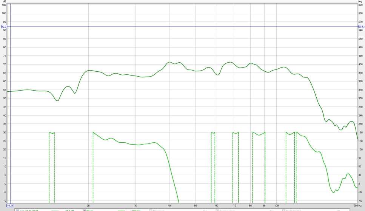Select the '75' dB axis label
Viewport: 365px width, 211px height.
click(x=5, y=55)
